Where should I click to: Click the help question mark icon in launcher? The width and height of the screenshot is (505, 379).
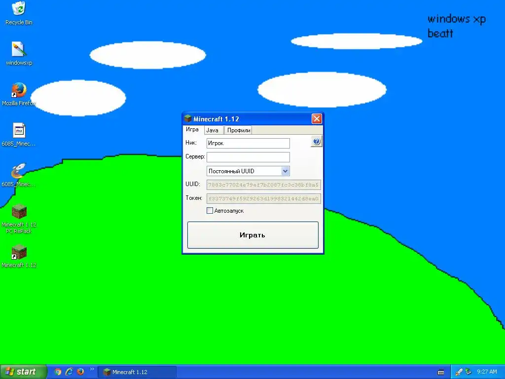[x=316, y=142]
